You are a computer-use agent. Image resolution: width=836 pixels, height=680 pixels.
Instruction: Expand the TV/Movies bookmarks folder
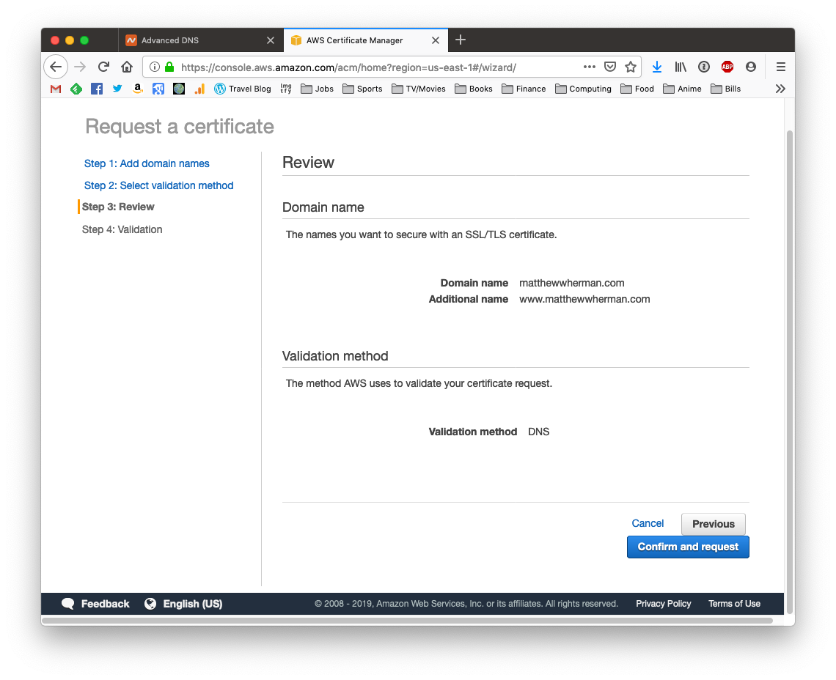click(419, 89)
